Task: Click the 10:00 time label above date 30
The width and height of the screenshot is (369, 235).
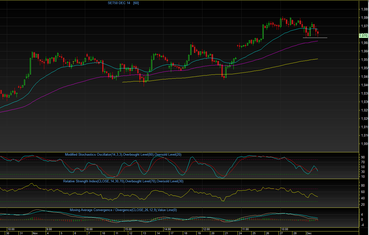Action: (11, 229)
